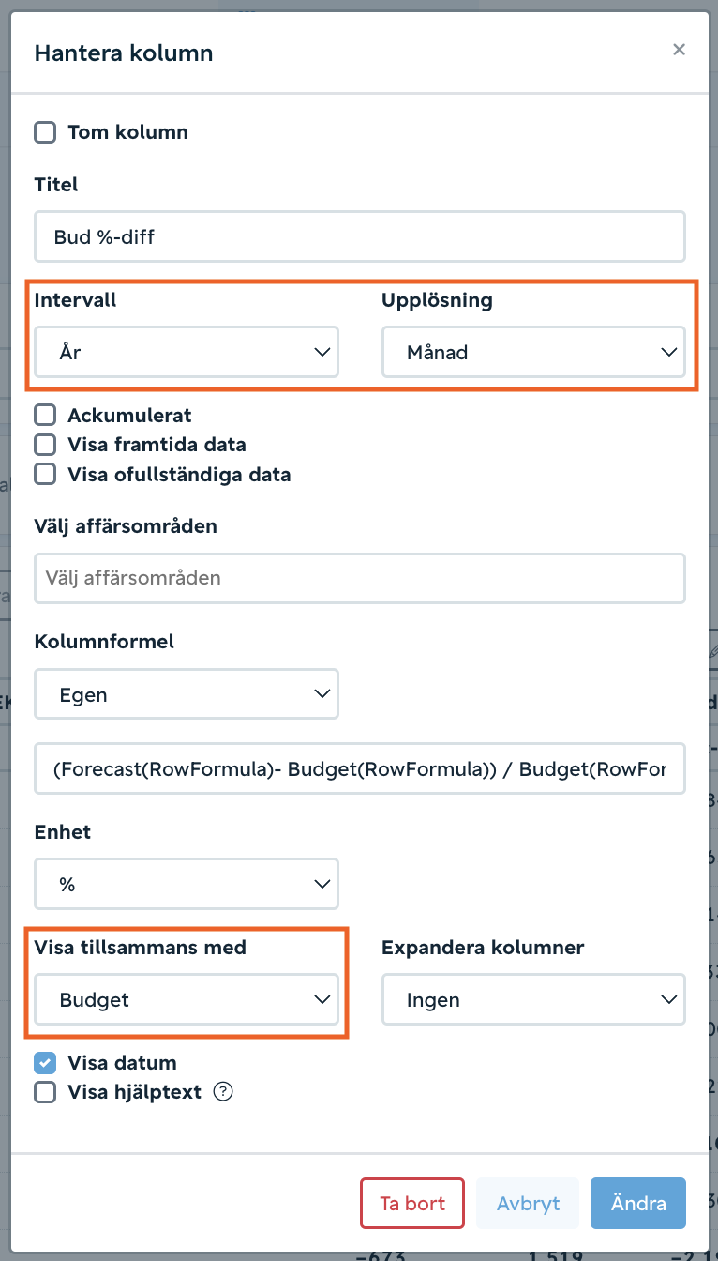Click the custom formula text field
718x1261 pixels.
[360, 769]
